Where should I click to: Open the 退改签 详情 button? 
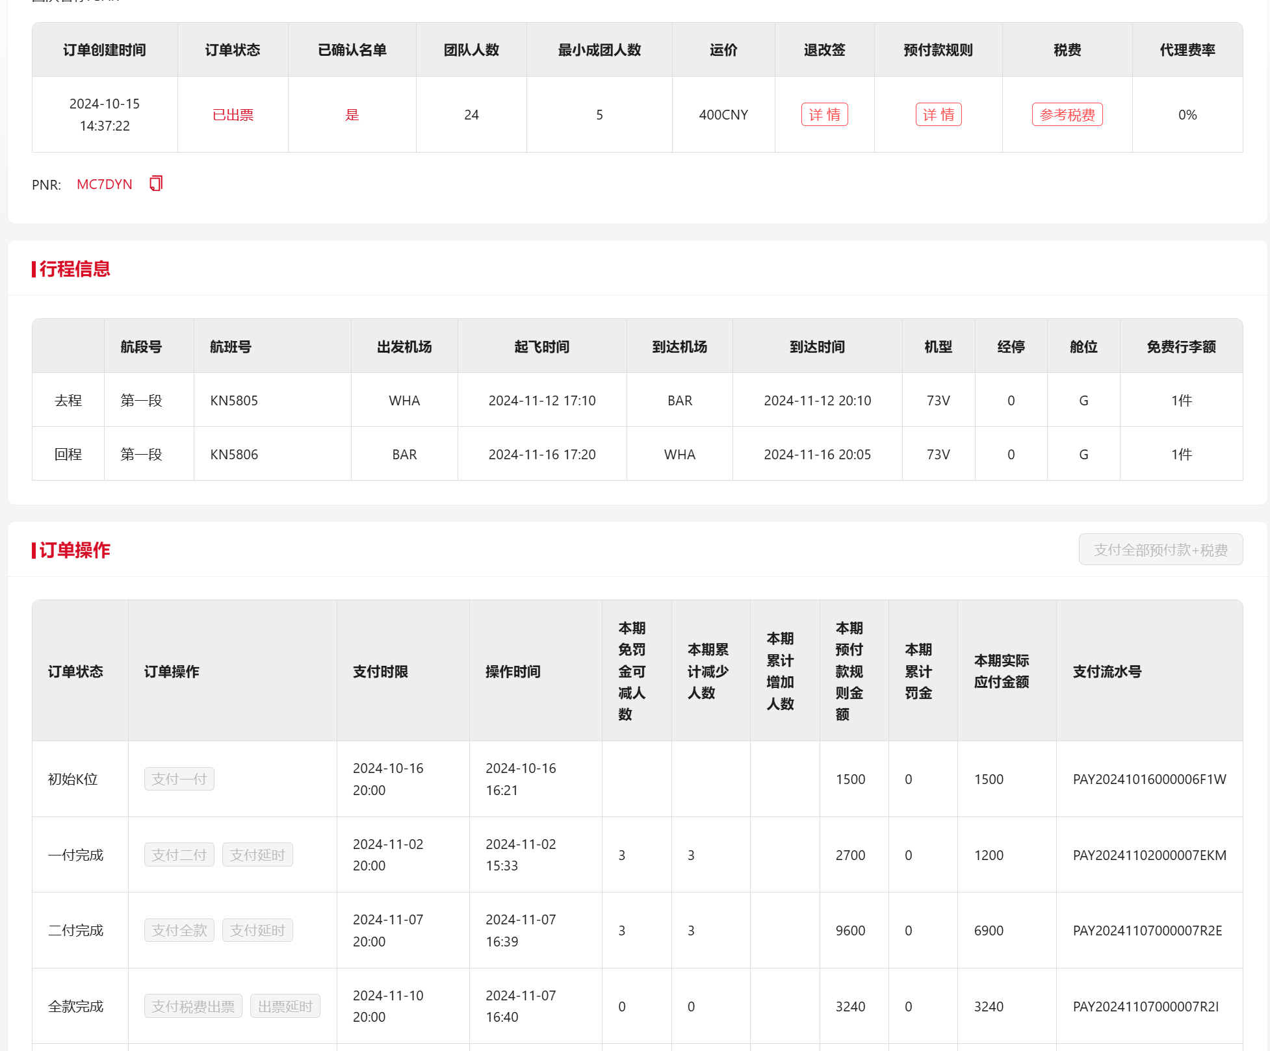[x=824, y=115]
